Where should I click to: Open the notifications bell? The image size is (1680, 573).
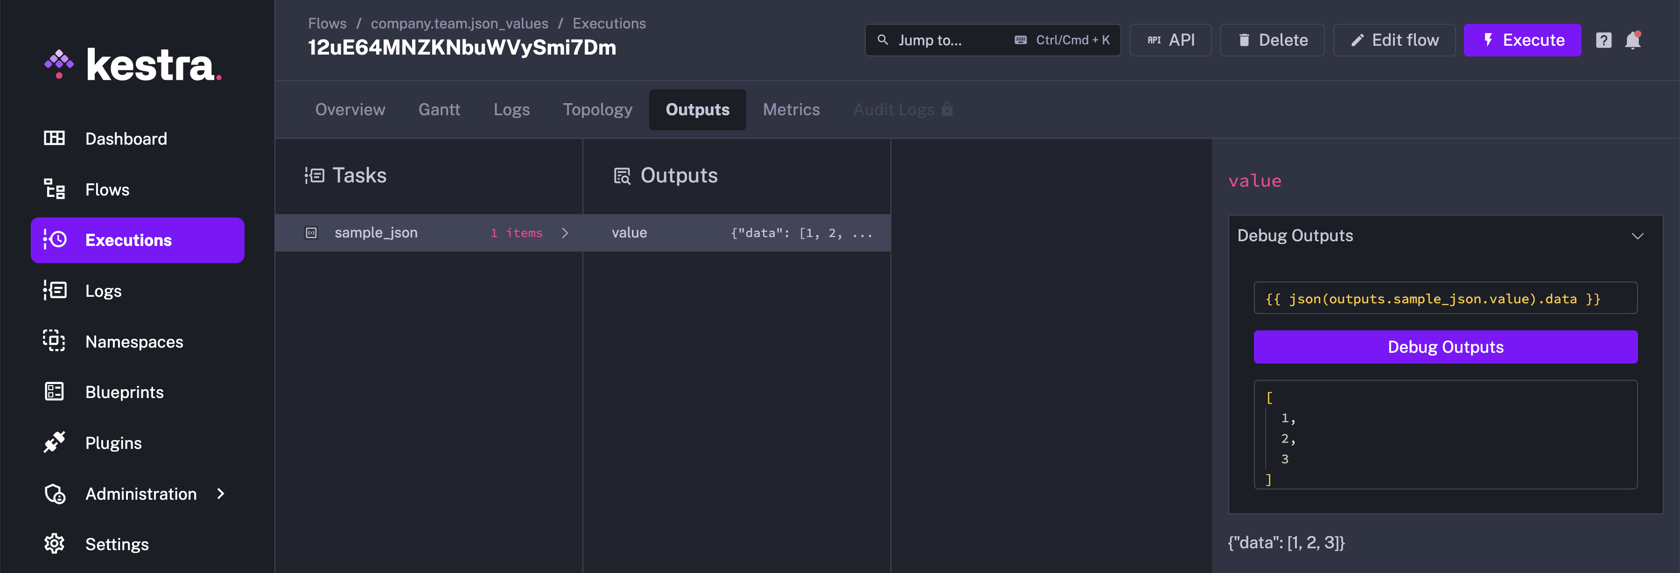pyautogui.click(x=1634, y=40)
